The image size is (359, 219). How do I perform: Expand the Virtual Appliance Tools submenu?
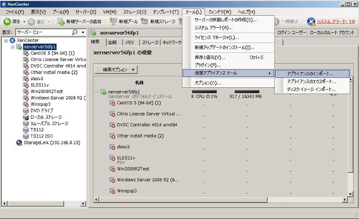click(x=228, y=73)
